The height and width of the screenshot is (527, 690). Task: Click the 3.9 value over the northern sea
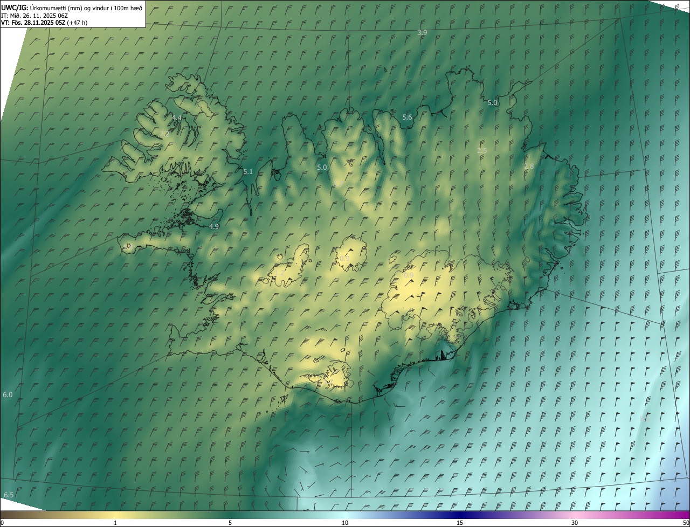[x=422, y=33]
